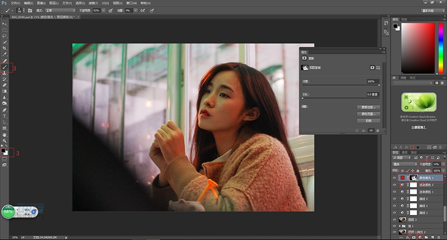This screenshot has height=240, width=447.
Task: Choose the Type (T) tool
Action: click(x=5, y=116)
